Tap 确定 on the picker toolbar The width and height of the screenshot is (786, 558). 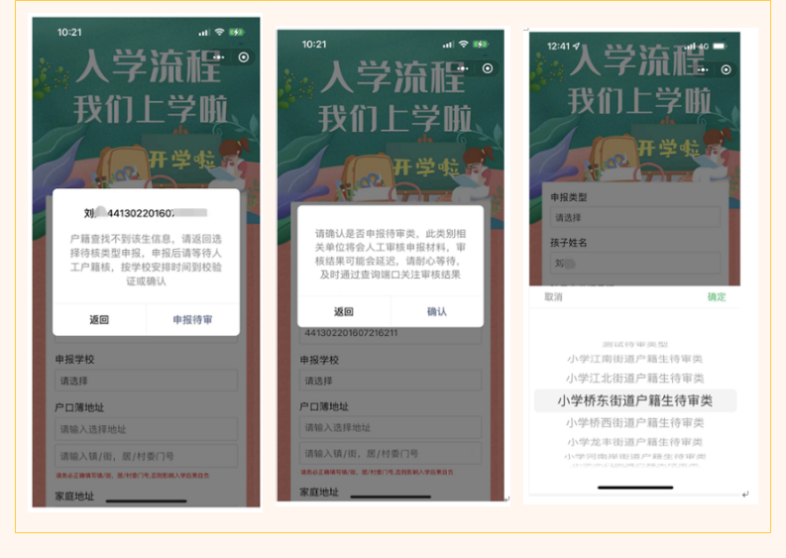(716, 297)
